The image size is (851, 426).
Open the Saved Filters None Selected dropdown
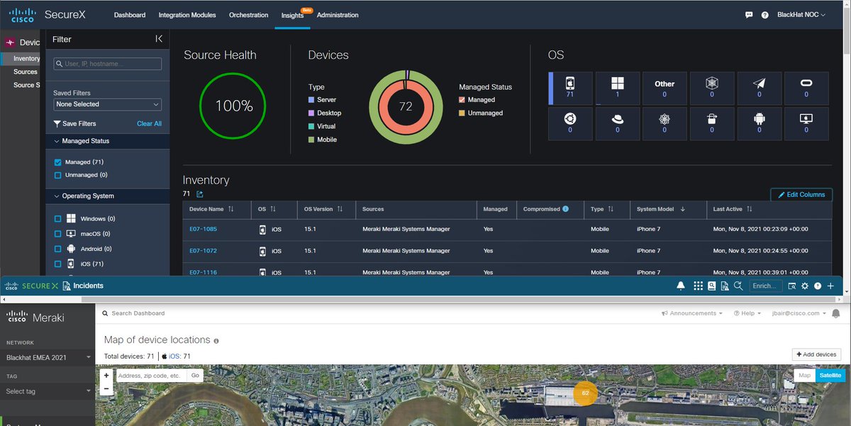point(108,104)
